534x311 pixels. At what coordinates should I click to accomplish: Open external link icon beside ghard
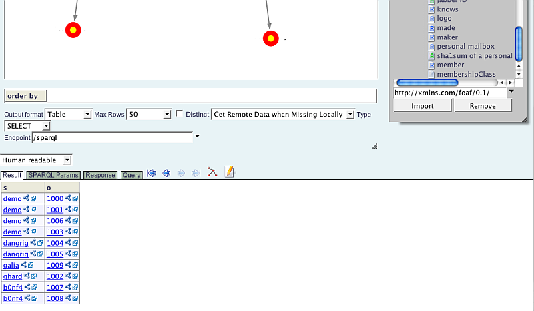[34, 276]
